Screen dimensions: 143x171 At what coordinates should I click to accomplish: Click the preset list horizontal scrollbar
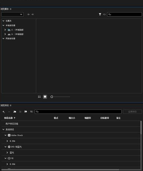pyautogui.click(x=60, y=170)
